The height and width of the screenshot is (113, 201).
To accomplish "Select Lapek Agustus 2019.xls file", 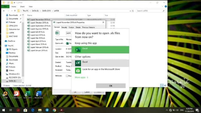I will 39,29.
